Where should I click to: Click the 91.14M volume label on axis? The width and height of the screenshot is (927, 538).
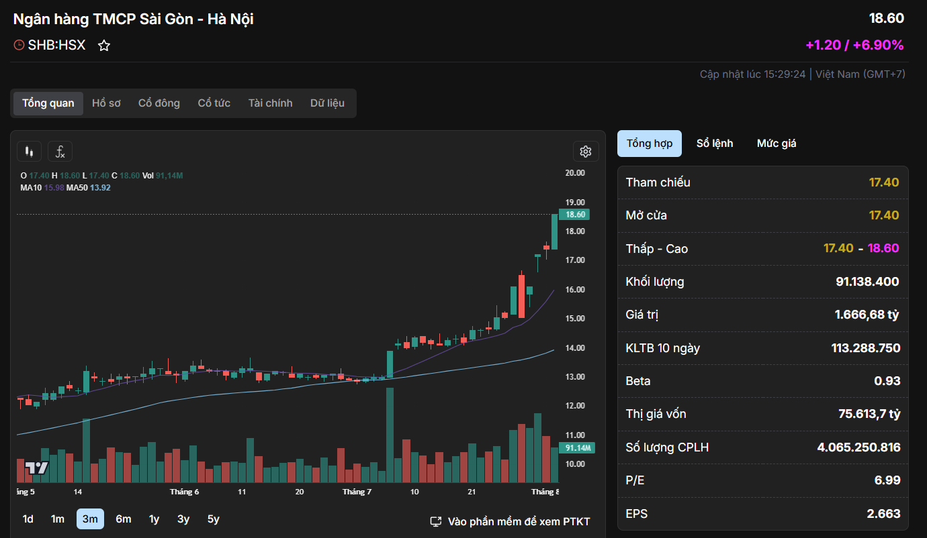576,448
